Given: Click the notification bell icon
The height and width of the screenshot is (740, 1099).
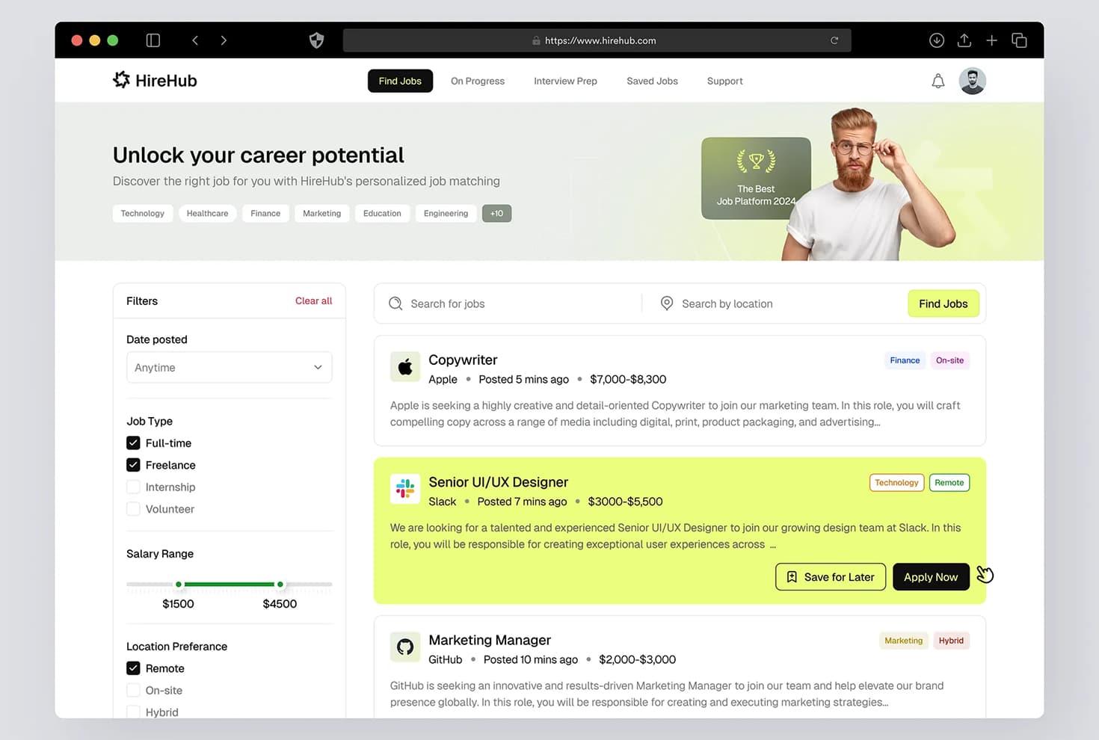Looking at the screenshot, I should click(x=938, y=81).
